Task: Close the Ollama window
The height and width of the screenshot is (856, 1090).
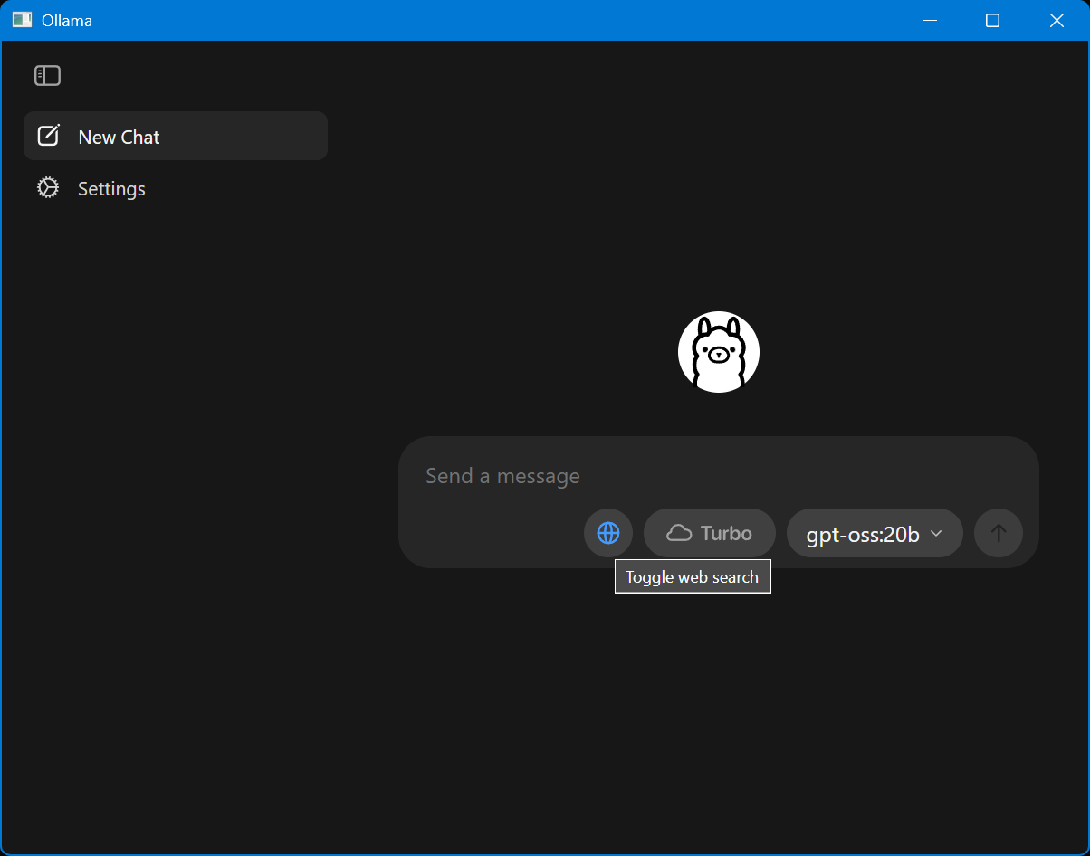Action: pyautogui.click(x=1057, y=20)
